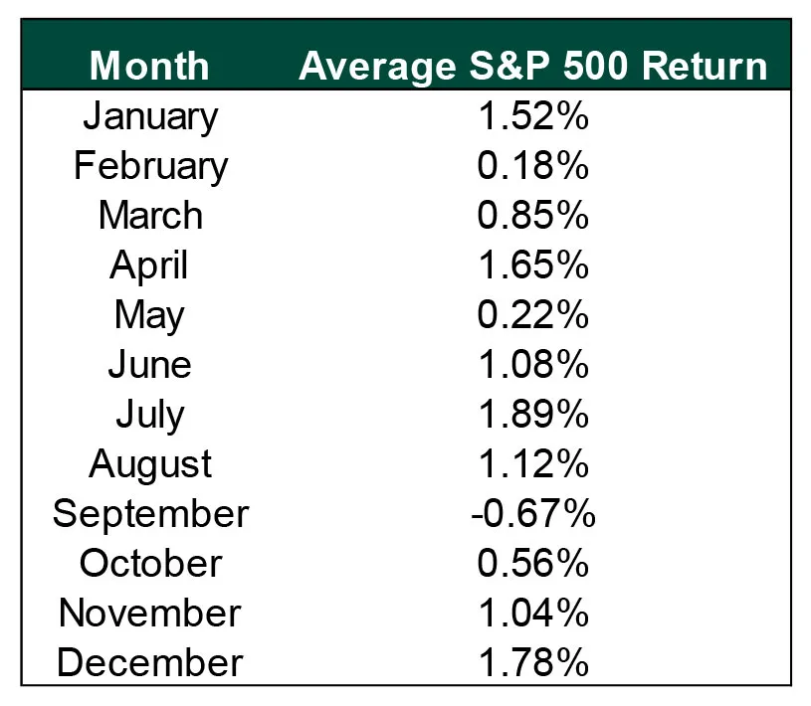
Task: Select the 0.18% return value
Action: click(x=533, y=166)
